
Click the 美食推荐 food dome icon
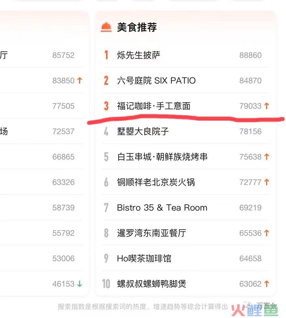[x=106, y=27]
